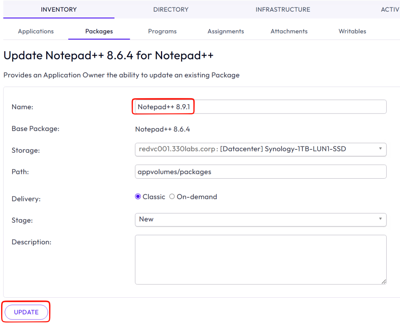The image size is (400, 325).
Task: Select the Packages sub-tab
Action: coord(99,31)
